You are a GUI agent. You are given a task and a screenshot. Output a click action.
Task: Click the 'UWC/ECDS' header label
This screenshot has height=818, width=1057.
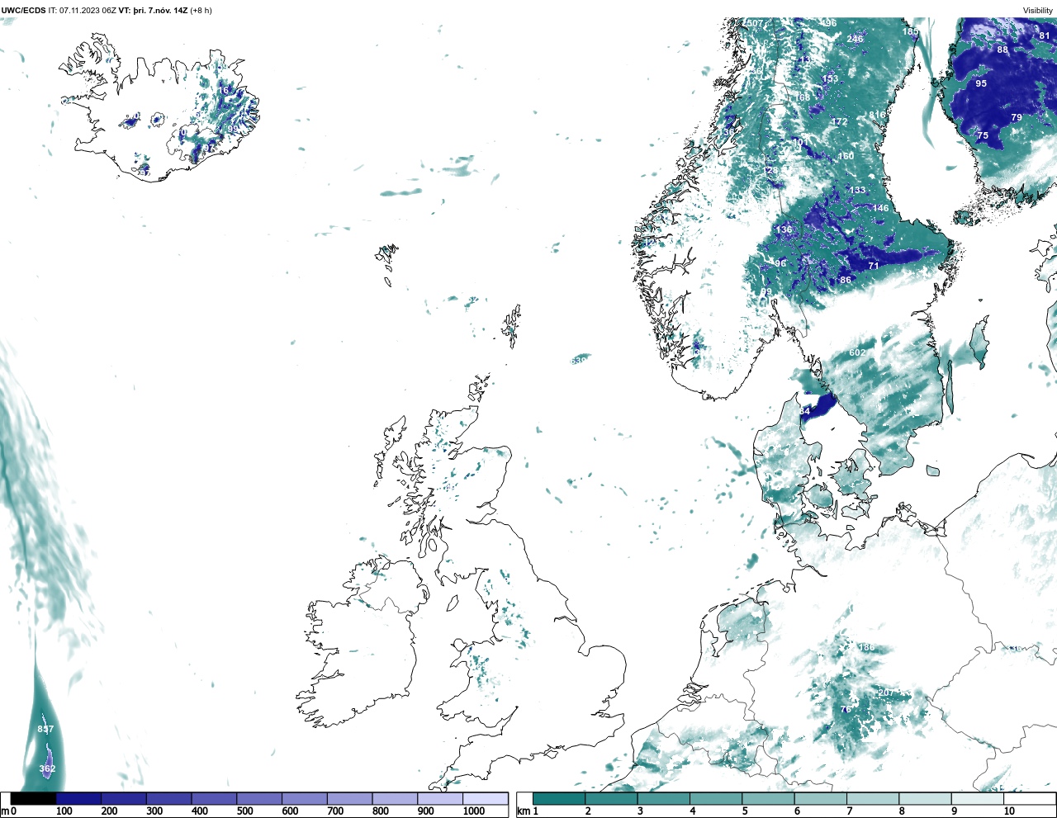pyautogui.click(x=23, y=11)
